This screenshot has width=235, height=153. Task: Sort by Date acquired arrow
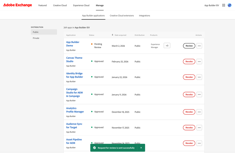pyautogui.click(x=112, y=35)
